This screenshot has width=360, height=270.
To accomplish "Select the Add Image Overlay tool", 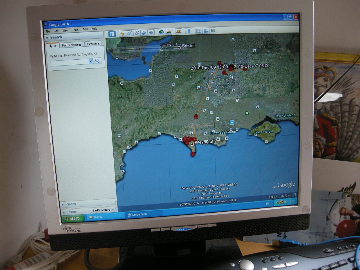I will [x=144, y=32].
